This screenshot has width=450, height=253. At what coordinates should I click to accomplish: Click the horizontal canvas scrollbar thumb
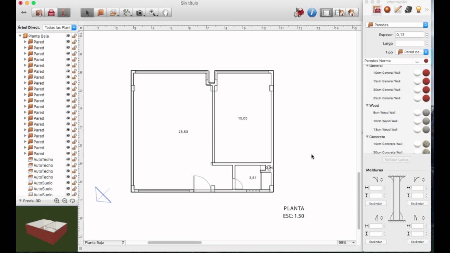[x=175, y=242]
